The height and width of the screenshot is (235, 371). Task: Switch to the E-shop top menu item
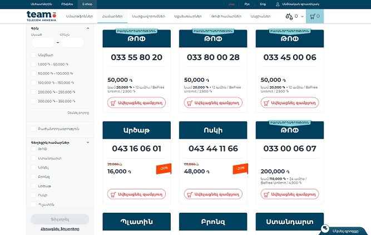pyautogui.click(x=87, y=3)
